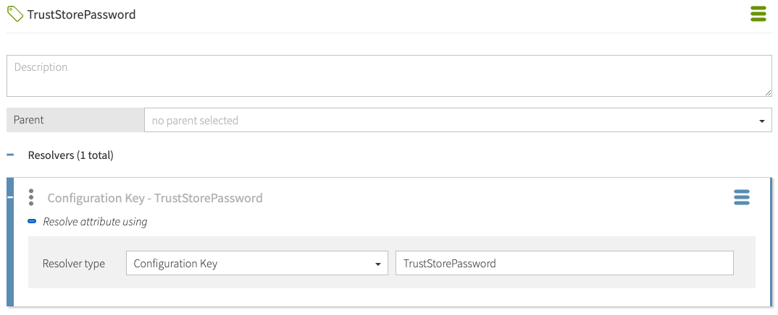The height and width of the screenshot is (315, 778).
Task: Click the Parent dropdown arrow
Action: [x=762, y=121]
